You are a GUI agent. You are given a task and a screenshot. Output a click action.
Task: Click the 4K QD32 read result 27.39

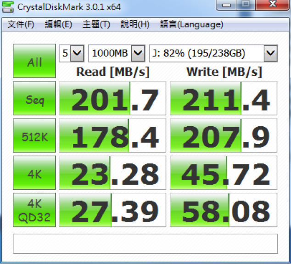coord(112,210)
